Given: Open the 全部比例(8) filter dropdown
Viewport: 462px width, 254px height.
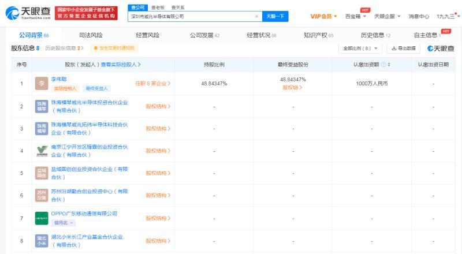Looking at the screenshot, I should point(362,48).
